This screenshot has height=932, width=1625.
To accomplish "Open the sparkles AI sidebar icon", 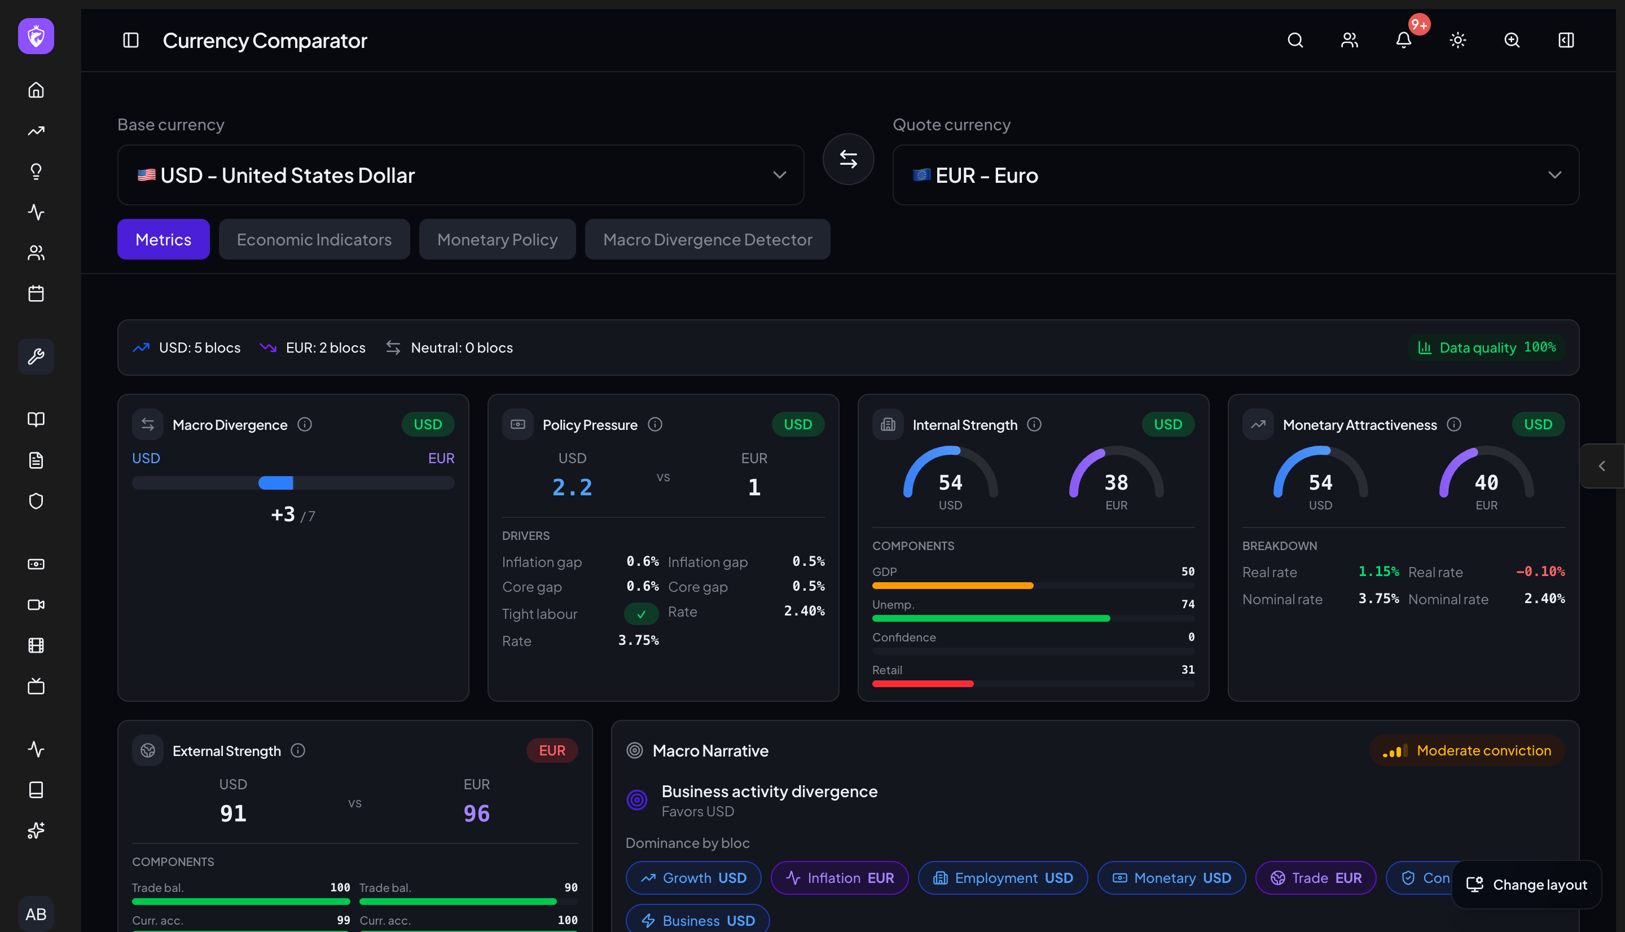I will tap(36, 830).
